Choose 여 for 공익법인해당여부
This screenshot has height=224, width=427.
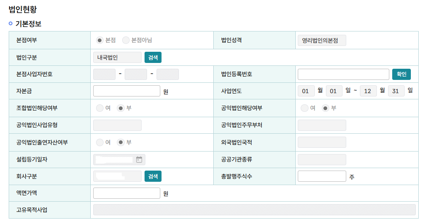click(304, 108)
